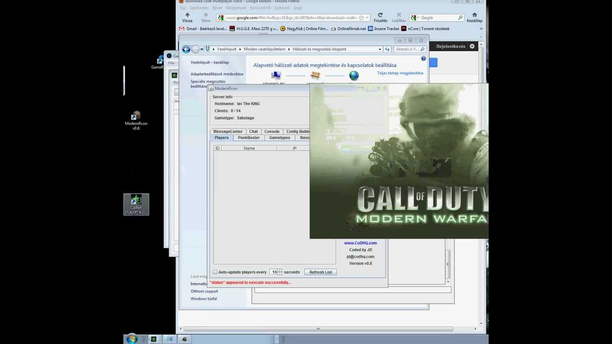Click the Control Panel search field

(x=410, y=49)
